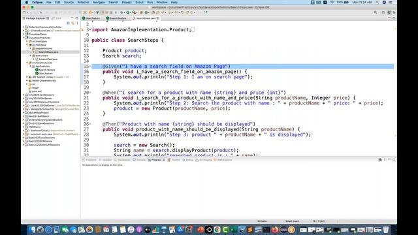Click the Debug toolbar icon
This screenshot has width=418, height=235.
122,12
